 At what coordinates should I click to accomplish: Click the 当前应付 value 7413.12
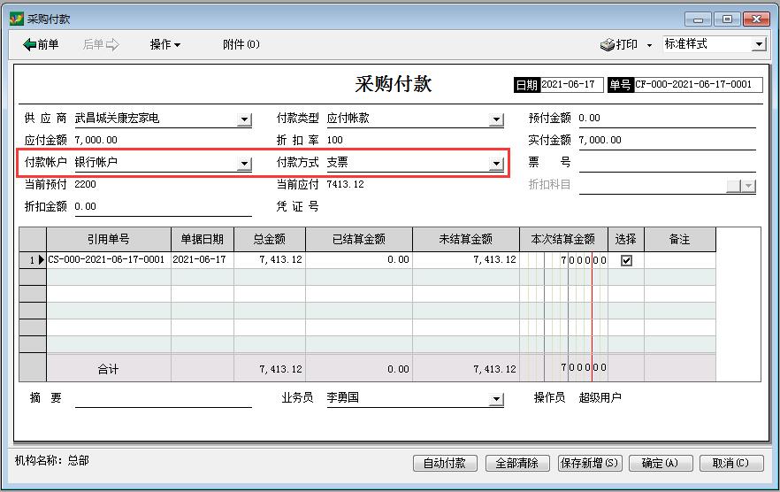(x=345, y=184)
